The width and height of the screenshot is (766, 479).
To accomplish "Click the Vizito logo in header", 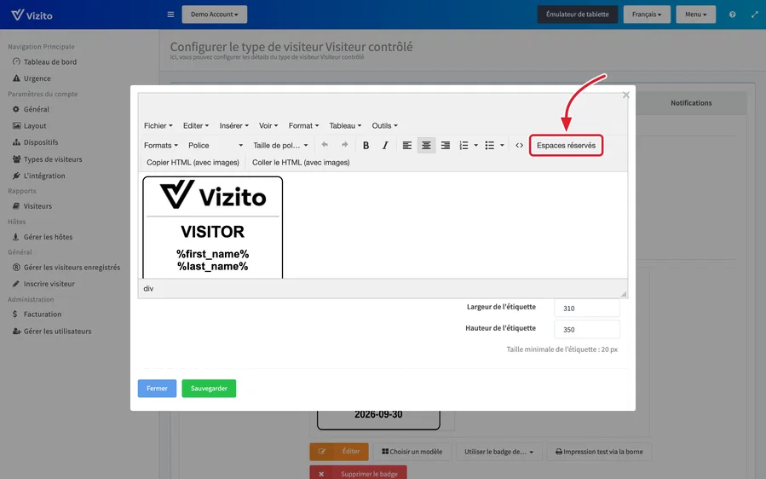I will pyautogui.click(x=32, y=14).
